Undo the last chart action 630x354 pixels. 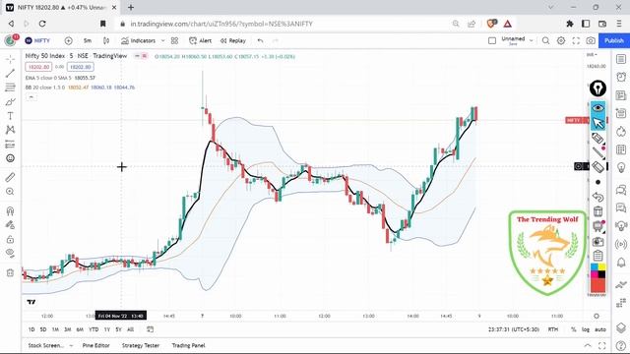click(x=260, y=40)
